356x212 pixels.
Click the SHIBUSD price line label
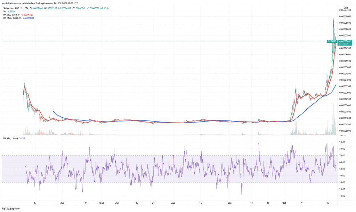pyautogui.click(x=332, y=41)
